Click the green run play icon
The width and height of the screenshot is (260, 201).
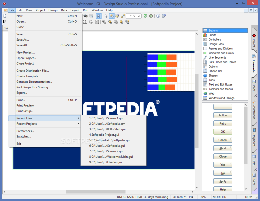click(x=151, y=16)
